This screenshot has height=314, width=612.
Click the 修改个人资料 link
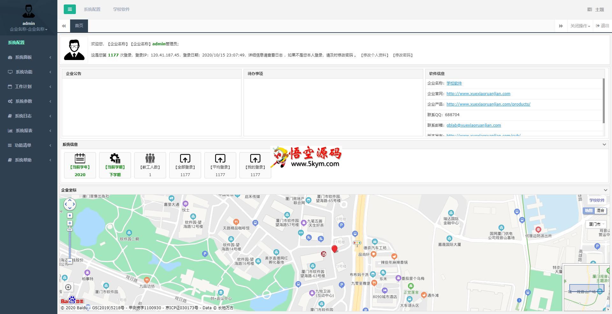(375, 55)
